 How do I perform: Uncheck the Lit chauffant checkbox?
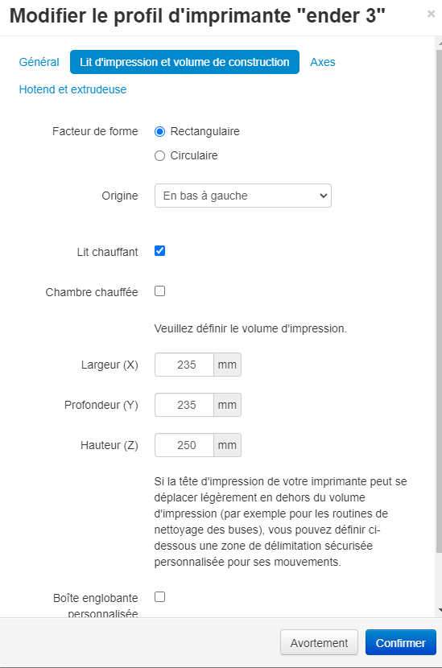160,251
